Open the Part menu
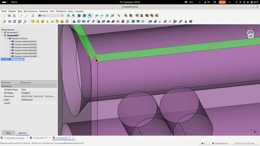This screenshot has width=260, height=146. tap(52, 11)
